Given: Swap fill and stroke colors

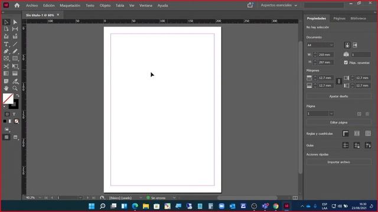Looking at the screenshot, I should pos(18,95).
